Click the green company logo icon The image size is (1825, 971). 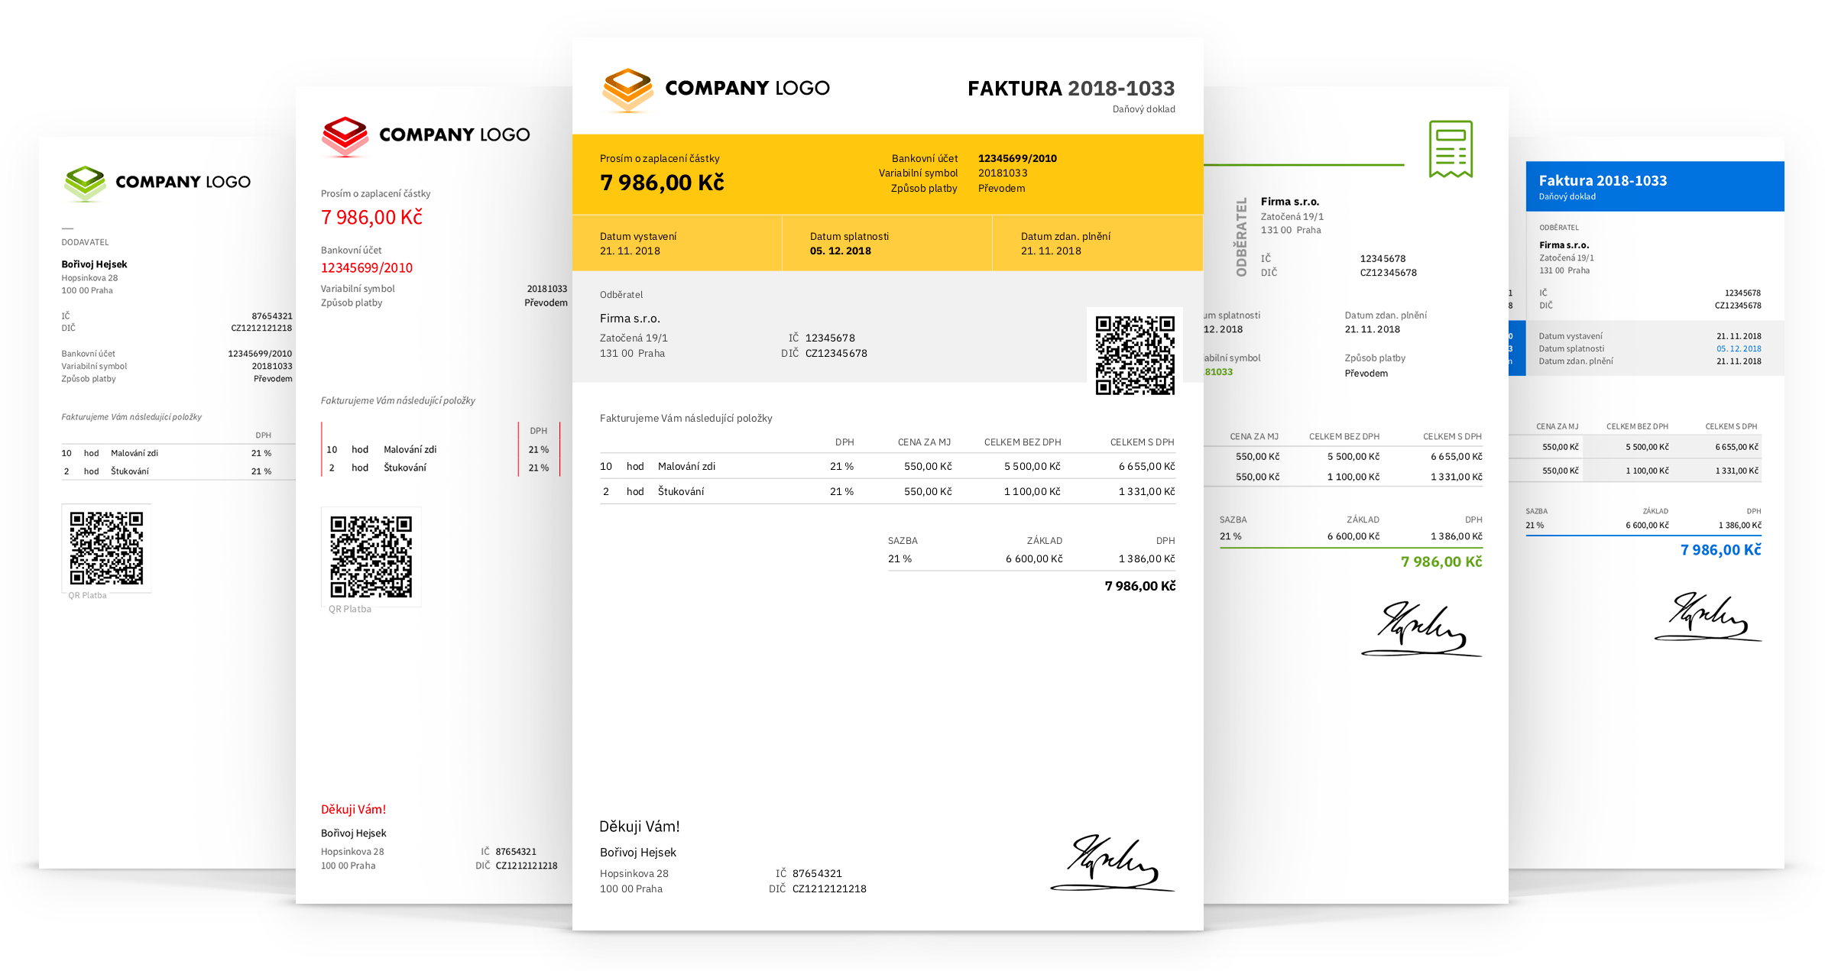[85, 183]
